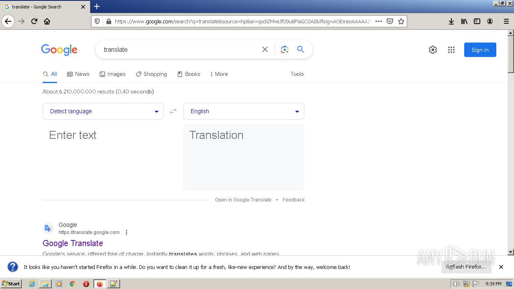Open the Firefox hamburger menu
Viewport: 514px width, 289px height.
(506, 21)
